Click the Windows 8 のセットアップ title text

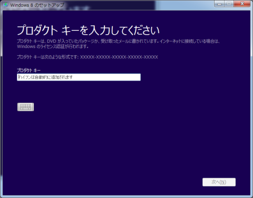[x=37, y=5]
